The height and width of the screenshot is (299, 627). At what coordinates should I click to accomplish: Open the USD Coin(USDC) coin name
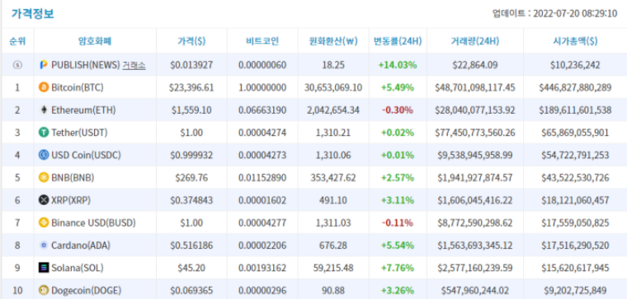[86, 156]
